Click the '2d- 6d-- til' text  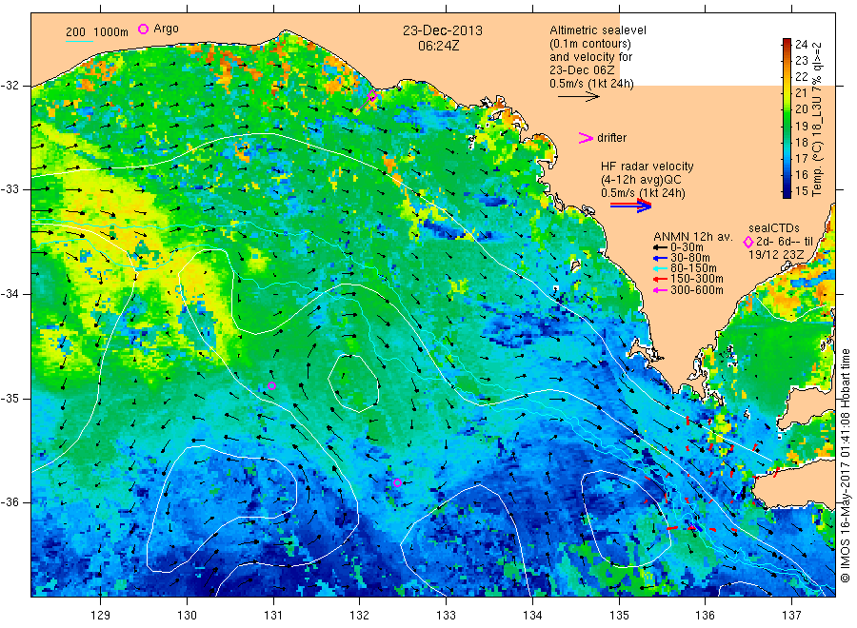pos(785,242)
